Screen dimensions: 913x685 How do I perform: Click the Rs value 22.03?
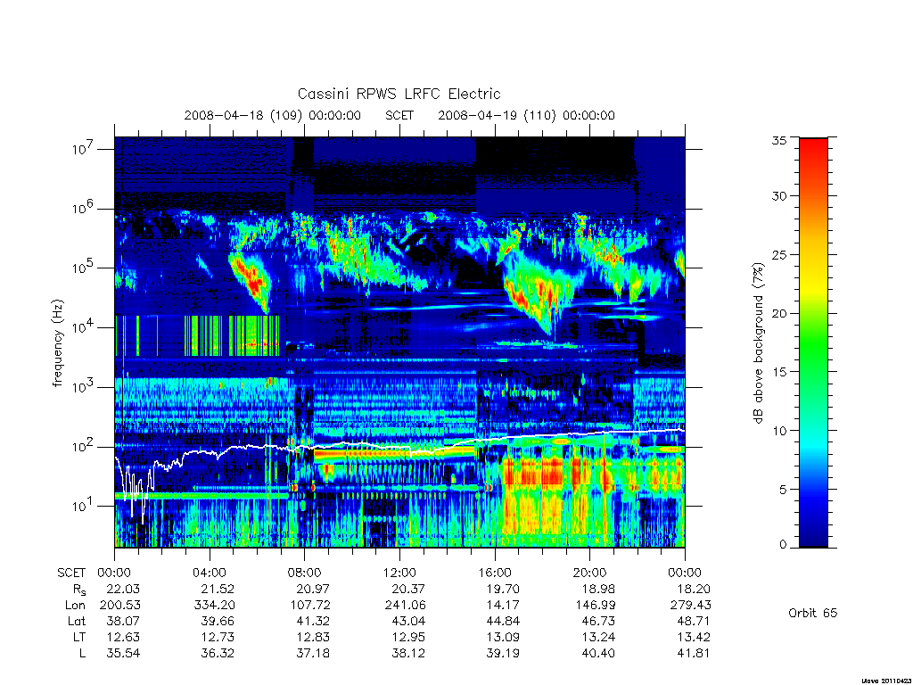123,589
